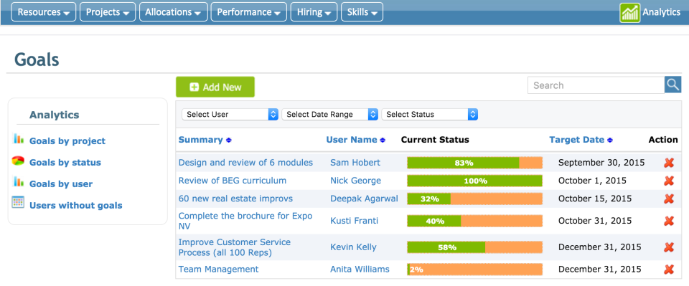Expand the Select Date Range dropdown
The image size is (689, 286).
(x=329, y=115)
